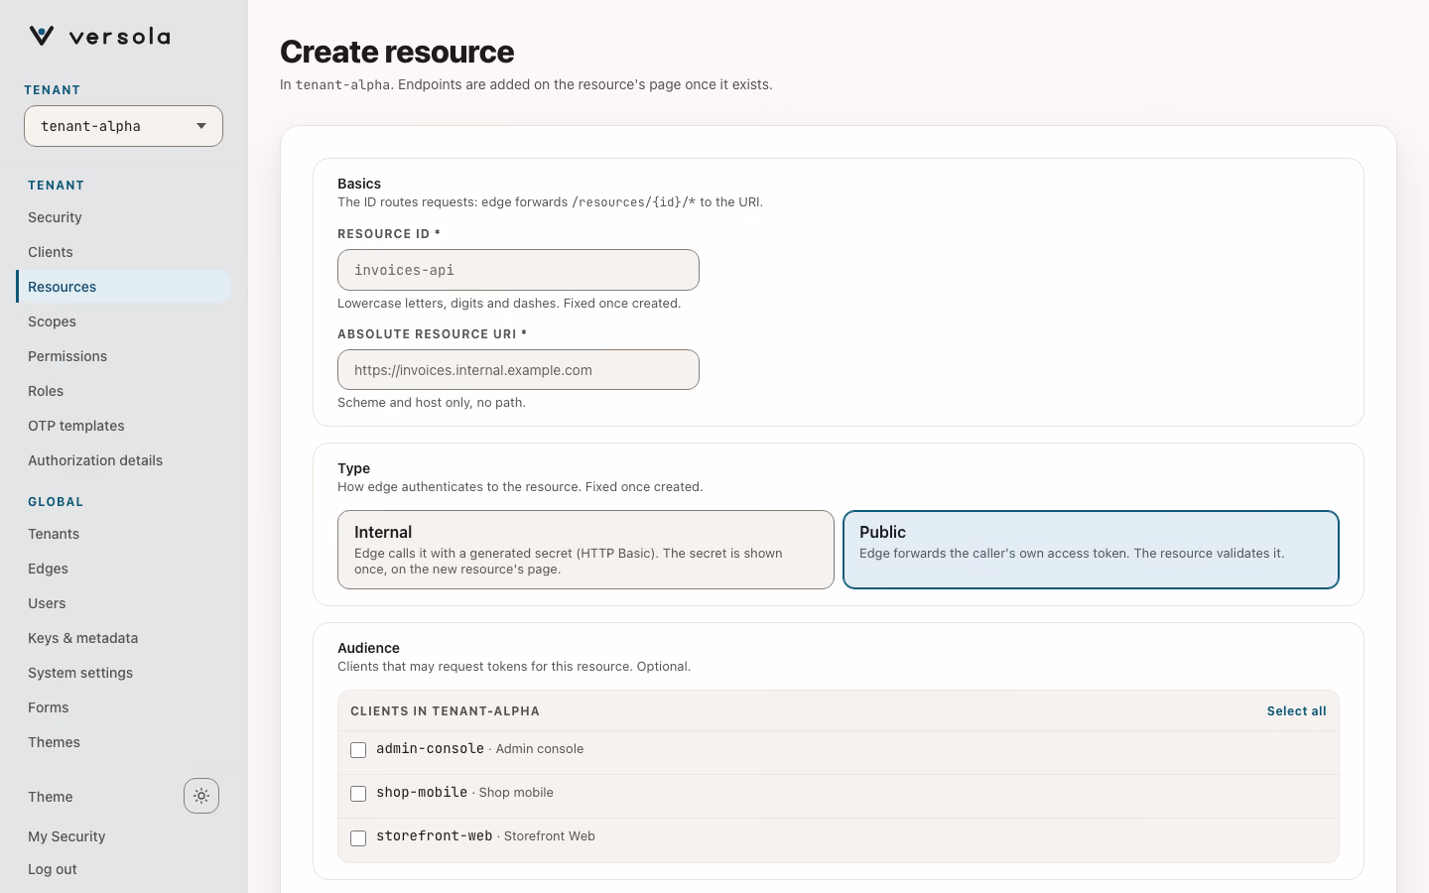This screenshot has height=893, width=1429.
Task: Toggle the light/dark theme sun icon
Action: tap(201, 796)
